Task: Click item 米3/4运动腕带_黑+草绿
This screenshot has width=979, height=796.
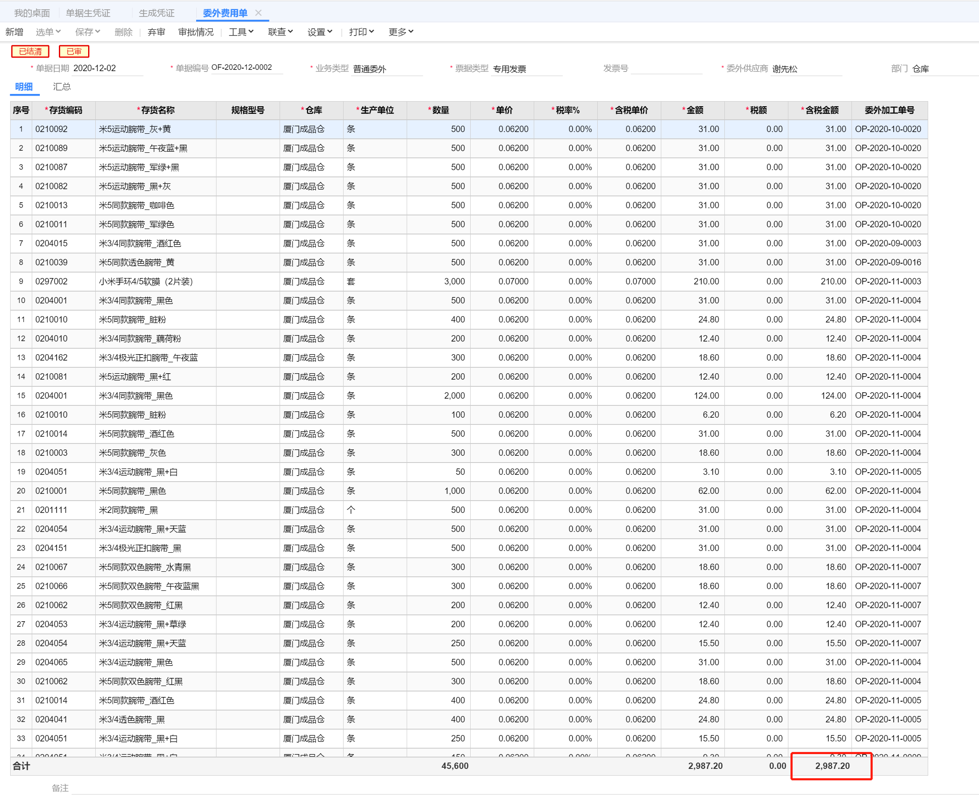Action: [142, 624]
